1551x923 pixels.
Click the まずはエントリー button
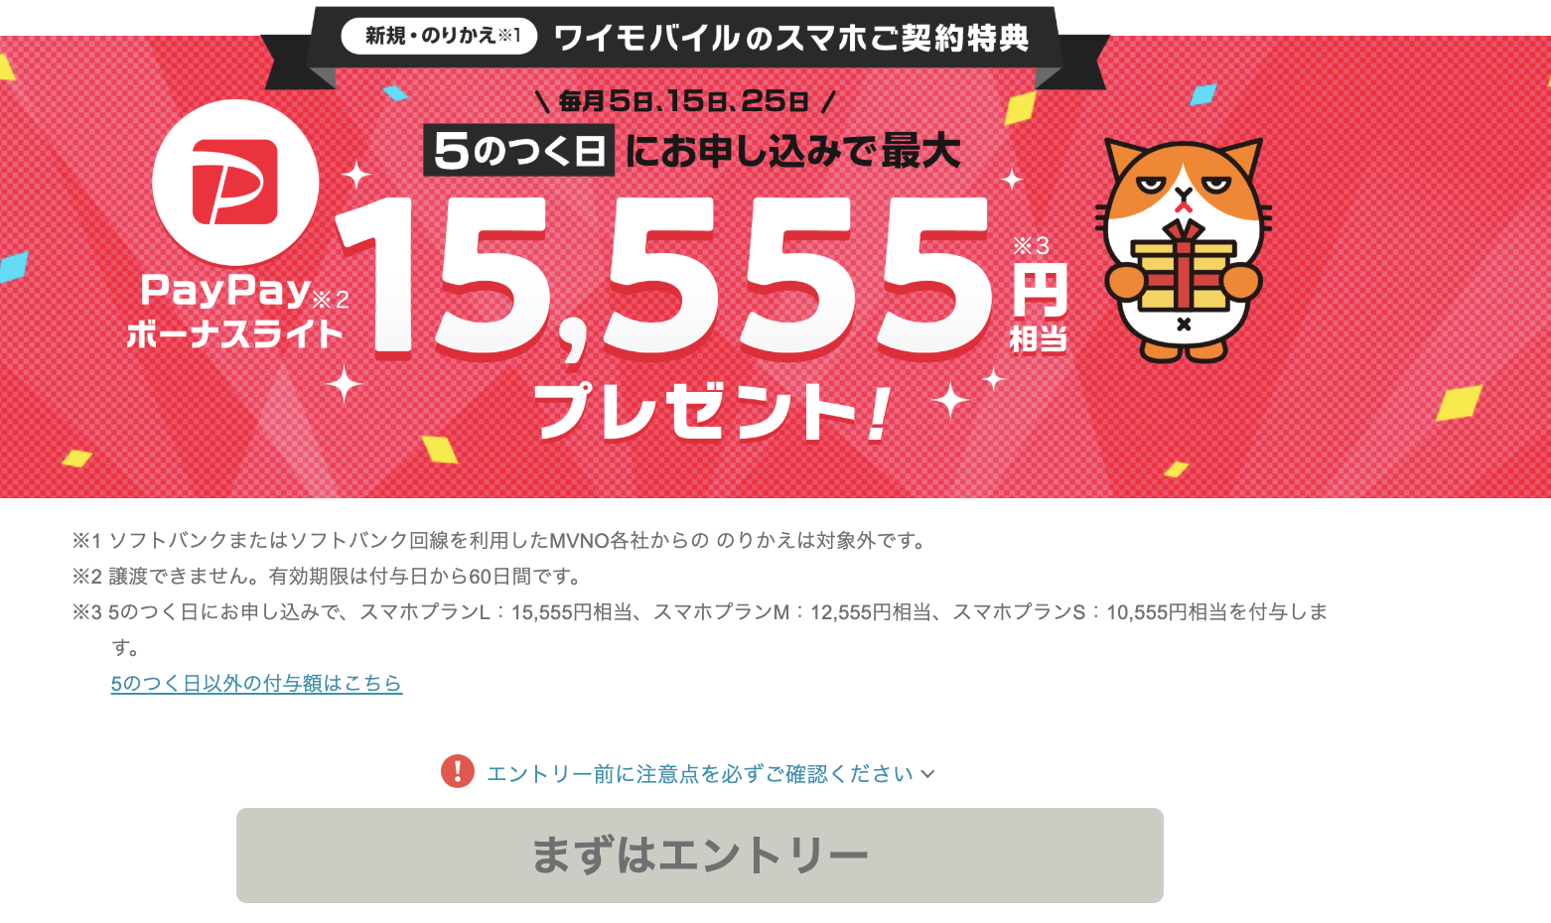tap(700, 856)
